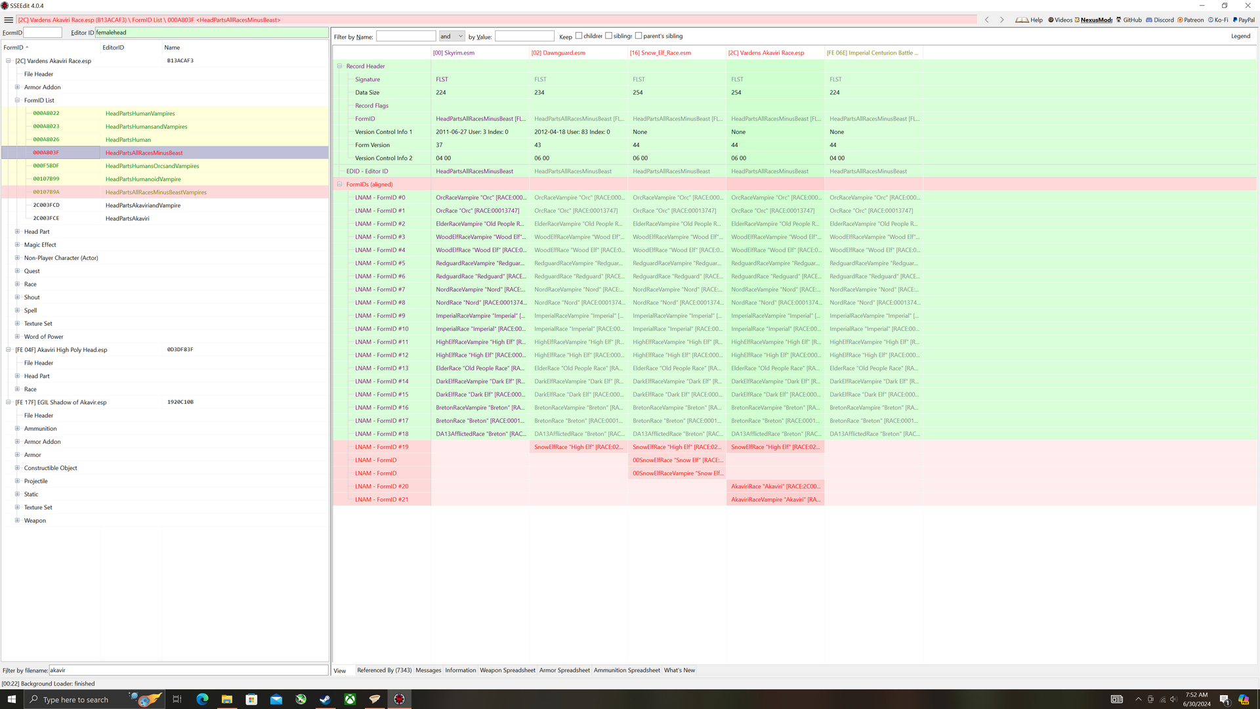Show hidden system tray icons
This screenshot has width=1260, height=709.
[1138, 699]
